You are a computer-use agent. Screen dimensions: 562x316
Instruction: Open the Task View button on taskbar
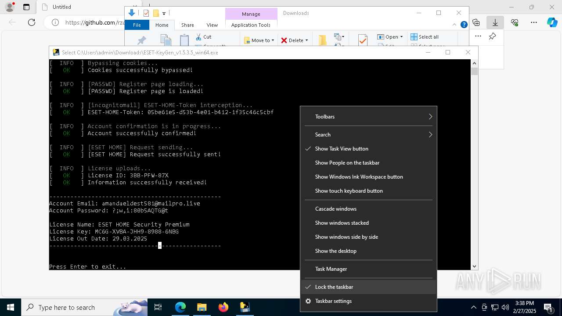(x=158, y=307)
